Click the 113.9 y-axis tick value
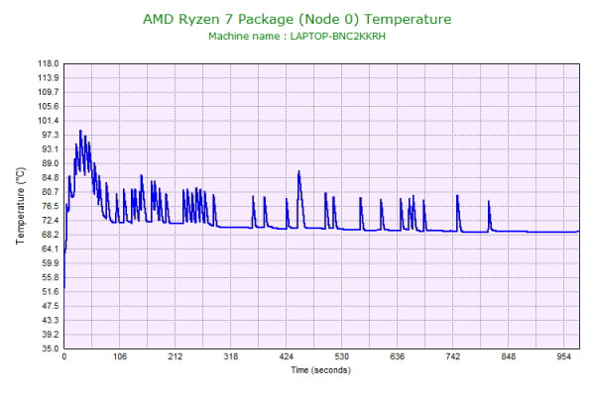 click(x=49, y=78)
